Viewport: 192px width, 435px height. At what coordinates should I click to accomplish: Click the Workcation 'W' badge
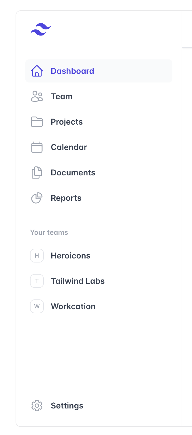click(x=37, y=306)
